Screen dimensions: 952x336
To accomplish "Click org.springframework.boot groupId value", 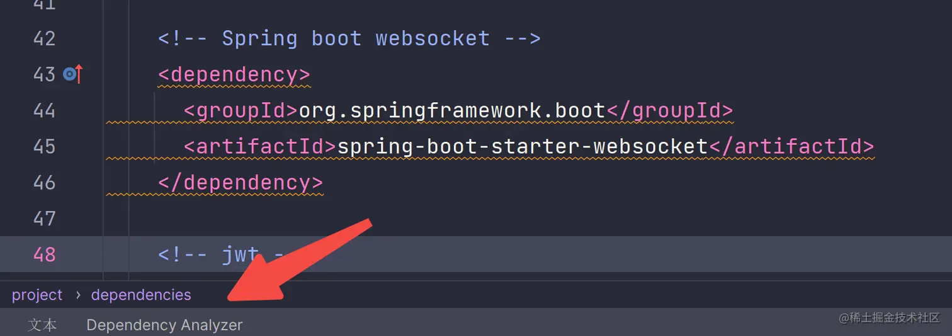I will click(451, 111).
